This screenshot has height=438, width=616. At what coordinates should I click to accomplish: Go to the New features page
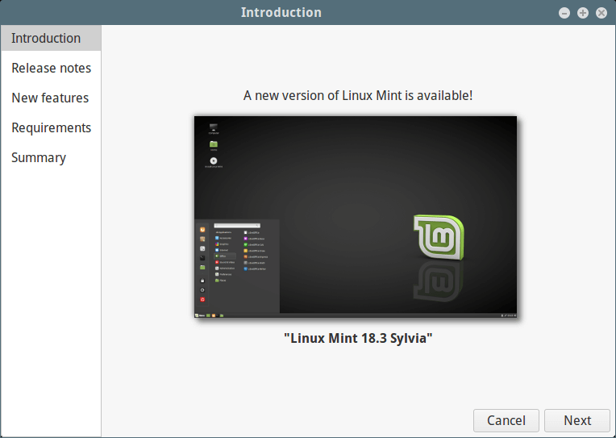[x=50, y=98]
